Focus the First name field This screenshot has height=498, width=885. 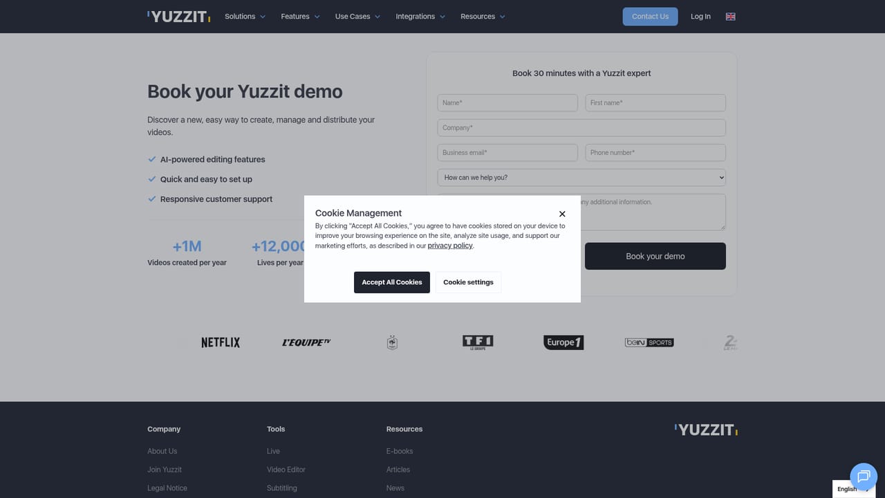(x=655, y=103)
